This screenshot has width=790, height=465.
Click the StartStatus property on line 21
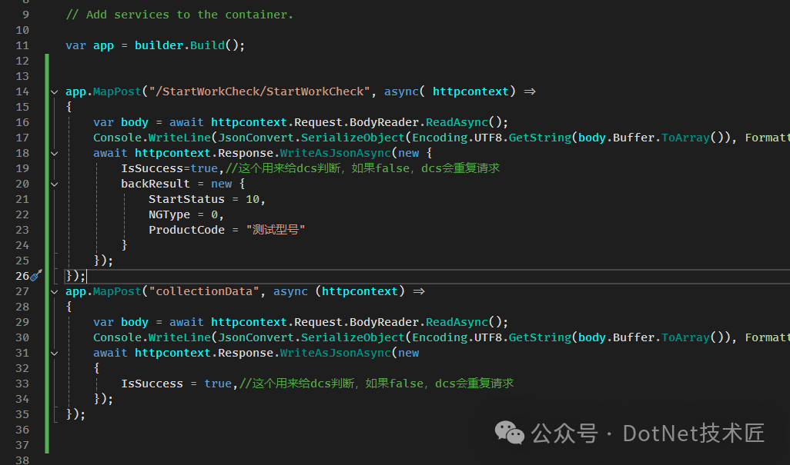[x=186, y=199]
